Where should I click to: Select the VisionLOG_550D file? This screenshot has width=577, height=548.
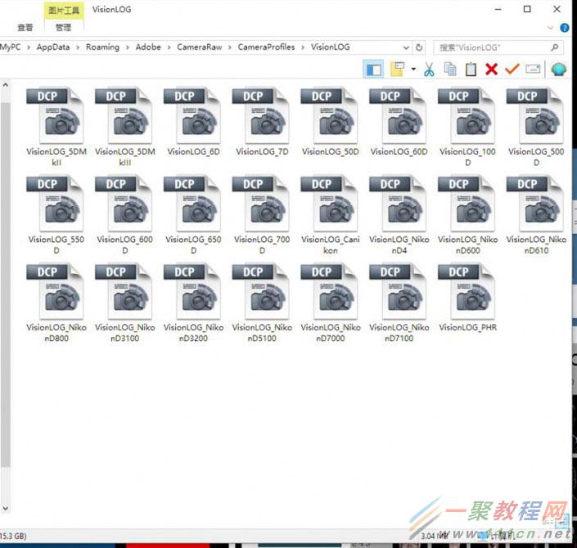click(x=56, y=215)
